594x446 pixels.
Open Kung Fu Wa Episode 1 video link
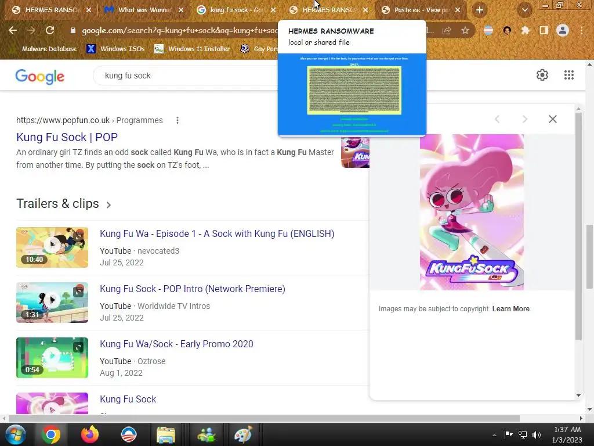point(217,233)
